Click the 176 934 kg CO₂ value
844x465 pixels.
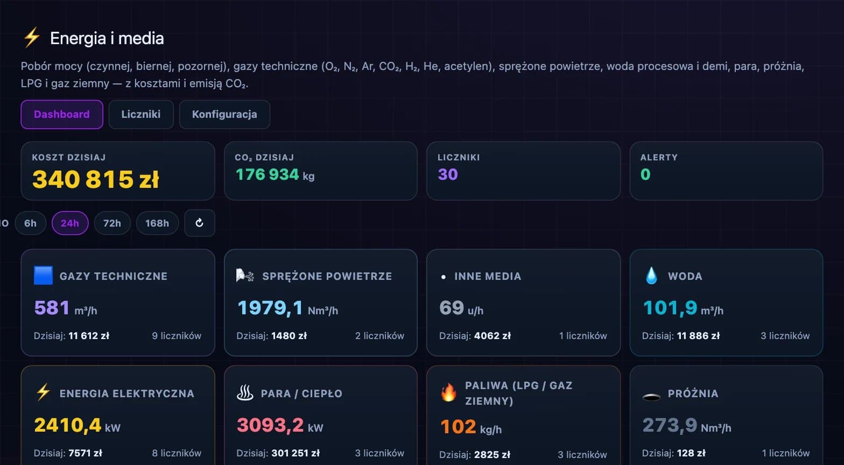275,174
